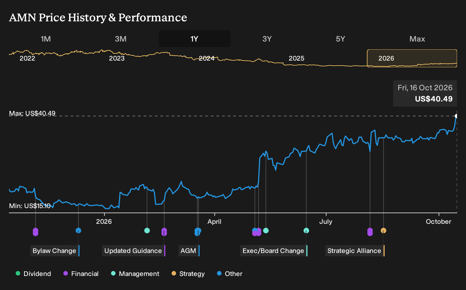Click the AMN Price History & Performance heading
Viewport: 466px width, 290px height.
click(98, 17)
